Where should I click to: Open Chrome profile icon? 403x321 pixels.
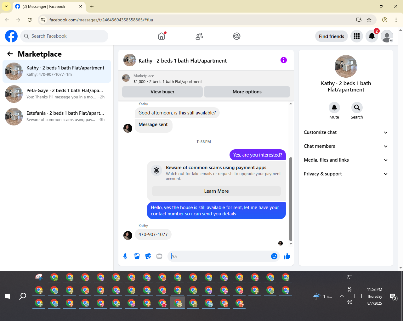point(385,20)
